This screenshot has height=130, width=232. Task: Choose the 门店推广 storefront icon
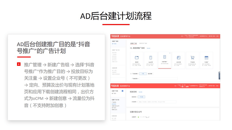[206, 58]
